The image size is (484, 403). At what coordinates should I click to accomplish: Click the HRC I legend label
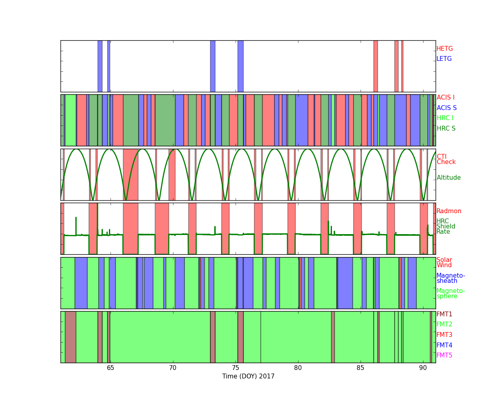445,118
